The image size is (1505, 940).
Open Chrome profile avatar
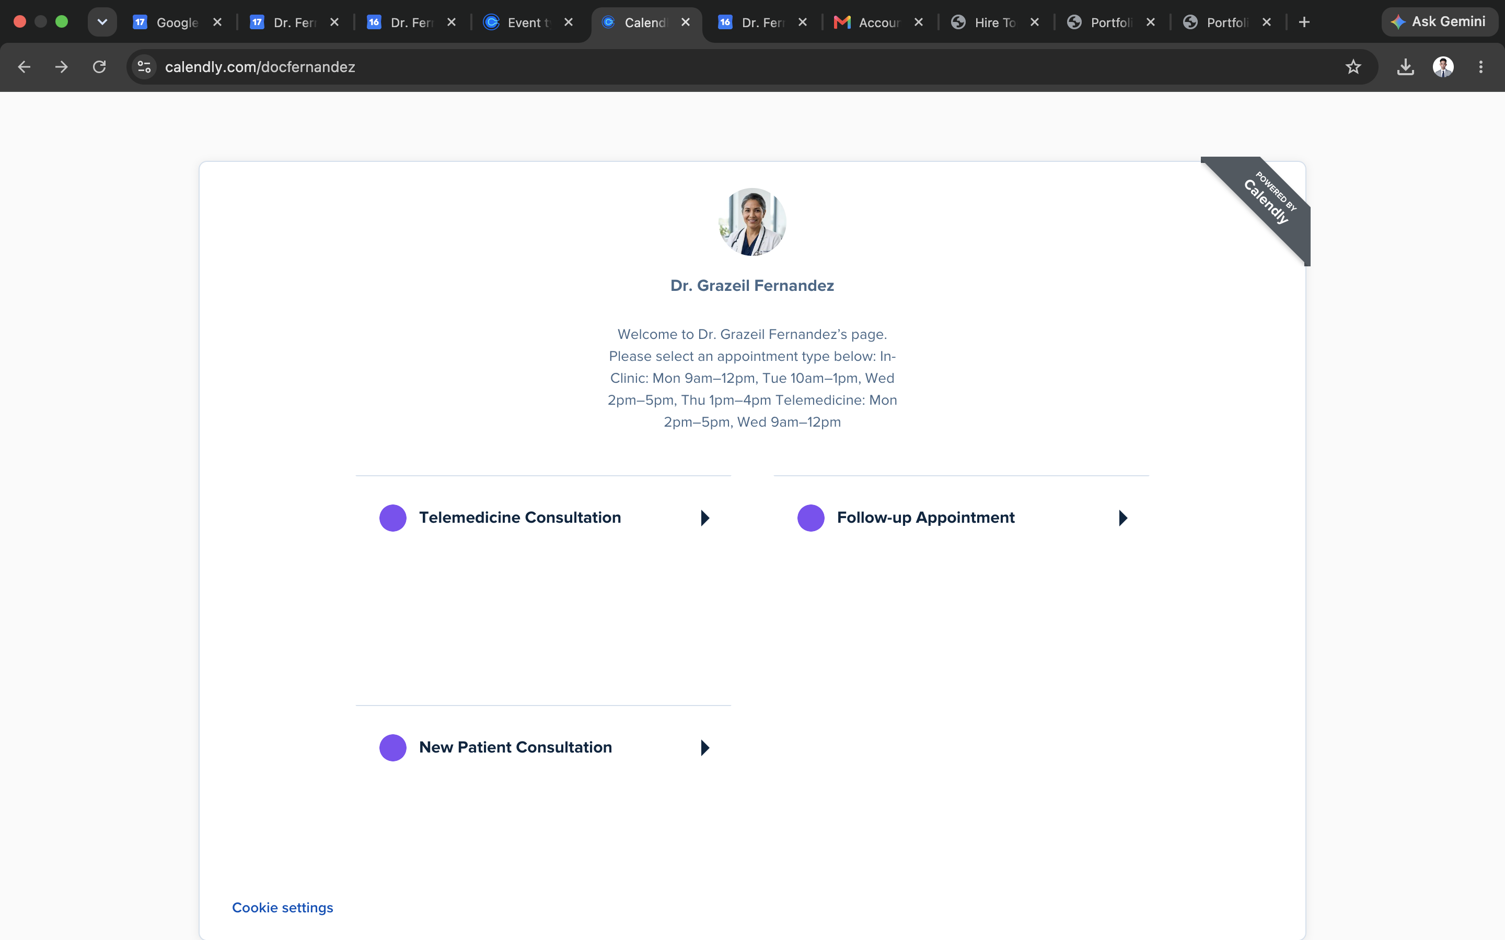pyautogui.click(x=1443, y=67)
